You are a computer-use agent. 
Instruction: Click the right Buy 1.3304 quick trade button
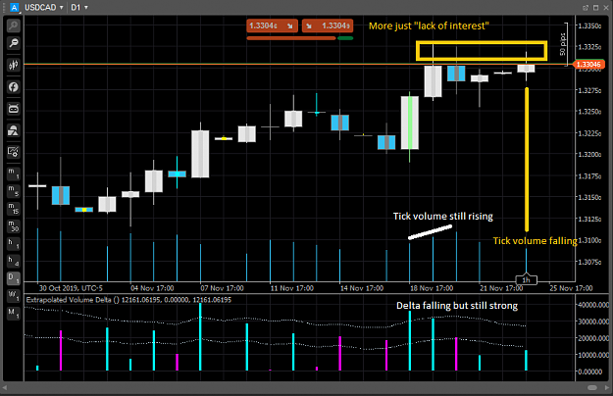(x=328, y=25)
